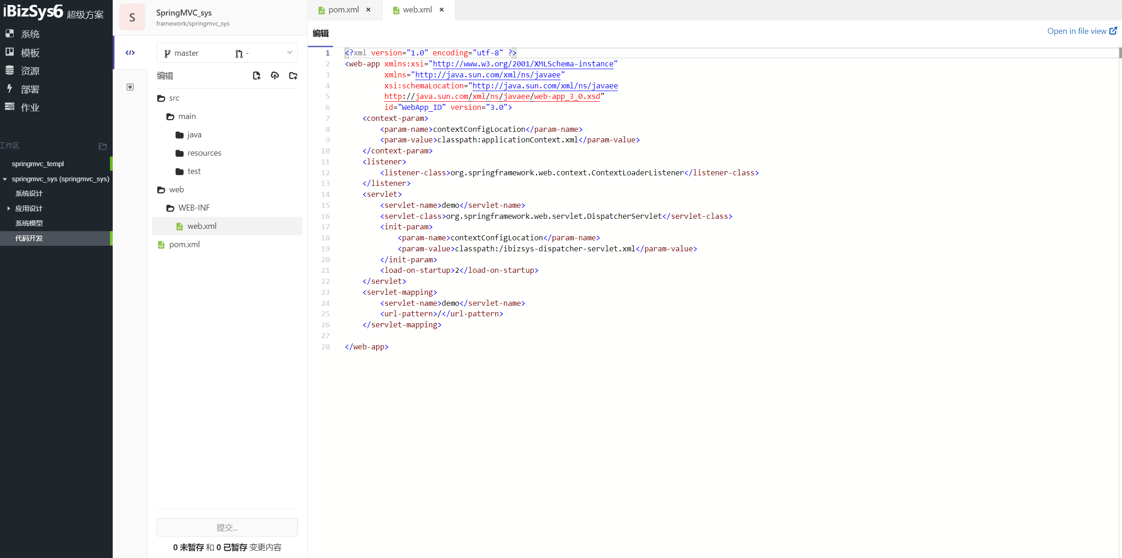Expand 应用设计 tree node
This screenshot has height=558, width=1122.
8,208
